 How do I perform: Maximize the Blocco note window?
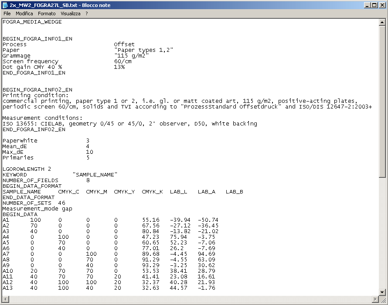pos(374,5)
